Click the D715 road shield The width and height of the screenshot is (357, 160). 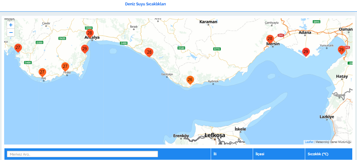pos(217,49)
